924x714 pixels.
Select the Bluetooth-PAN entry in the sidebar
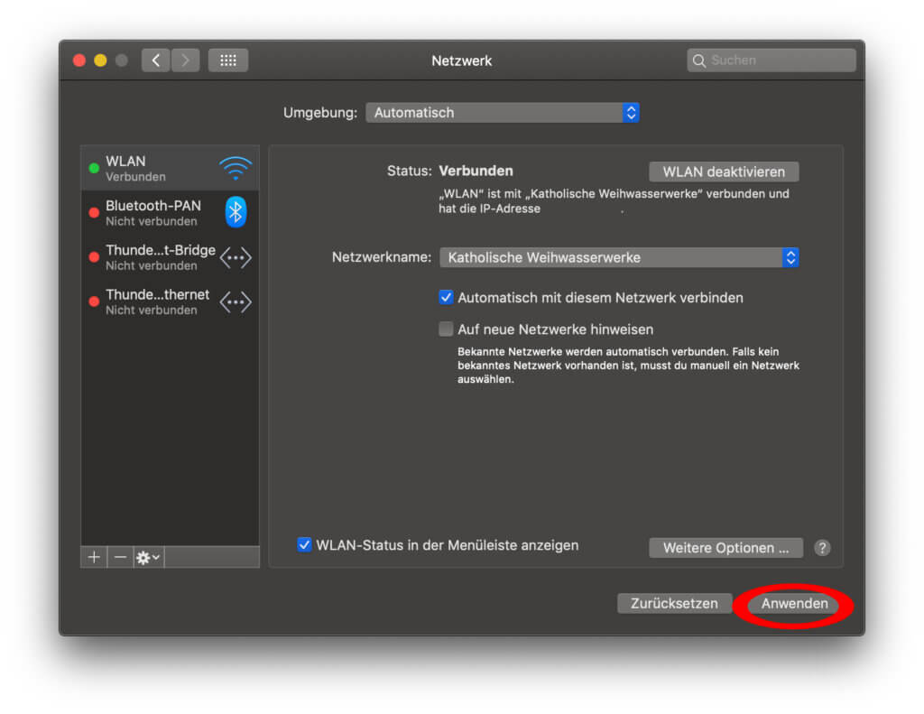(153, 211)
